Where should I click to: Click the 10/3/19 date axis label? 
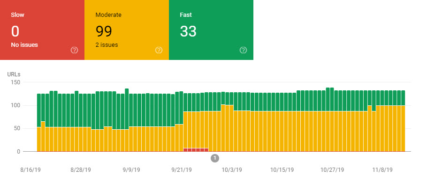(232, 170)
